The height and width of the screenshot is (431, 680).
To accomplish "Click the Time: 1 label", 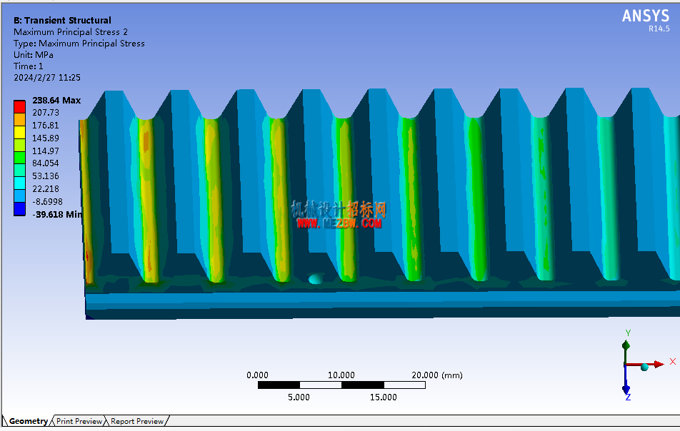I will click(28, 66).
